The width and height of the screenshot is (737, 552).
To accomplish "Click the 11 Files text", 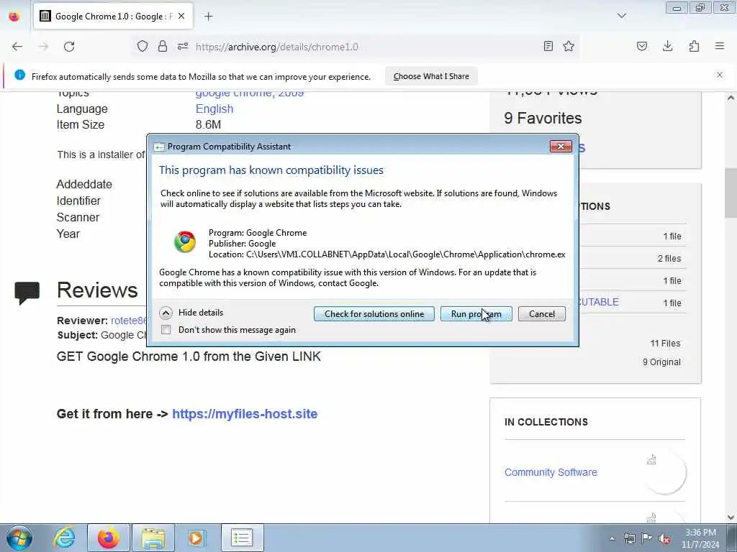I will point(665,343).
